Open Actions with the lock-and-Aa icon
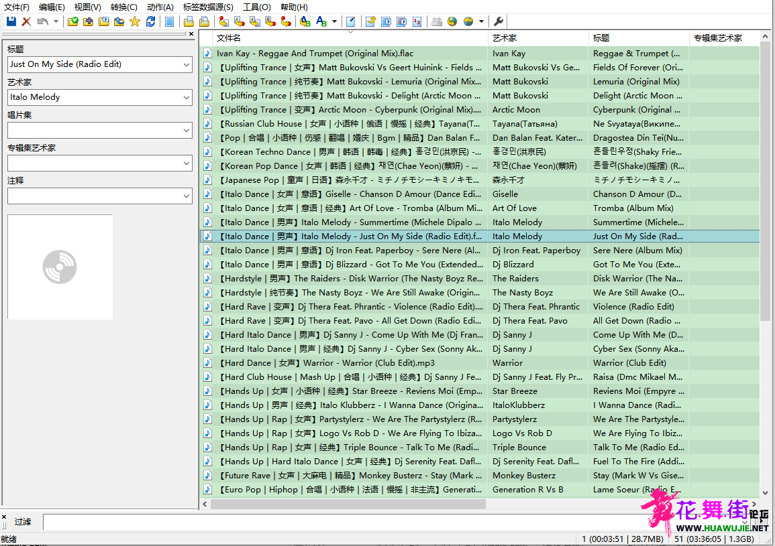The width and height of the screenshot is (775, 546). coord(305,21)
